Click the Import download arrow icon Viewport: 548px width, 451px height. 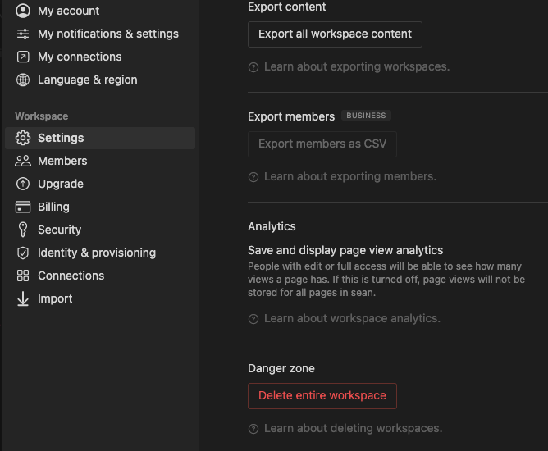[23, 298]
